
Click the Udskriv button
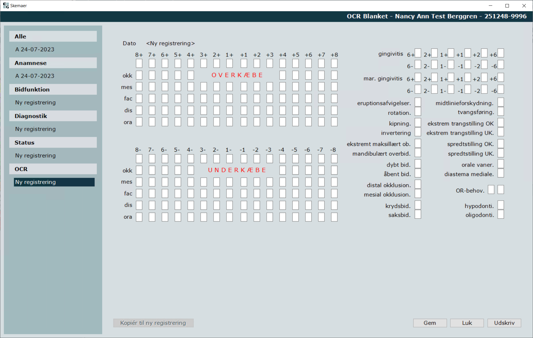click(x=504, y=323)
